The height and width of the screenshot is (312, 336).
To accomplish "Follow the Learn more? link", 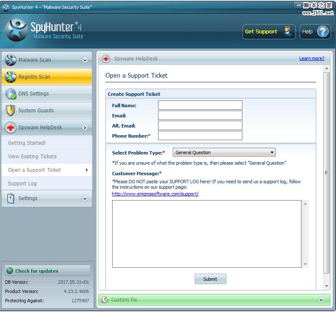I will (x=312, y=58).
